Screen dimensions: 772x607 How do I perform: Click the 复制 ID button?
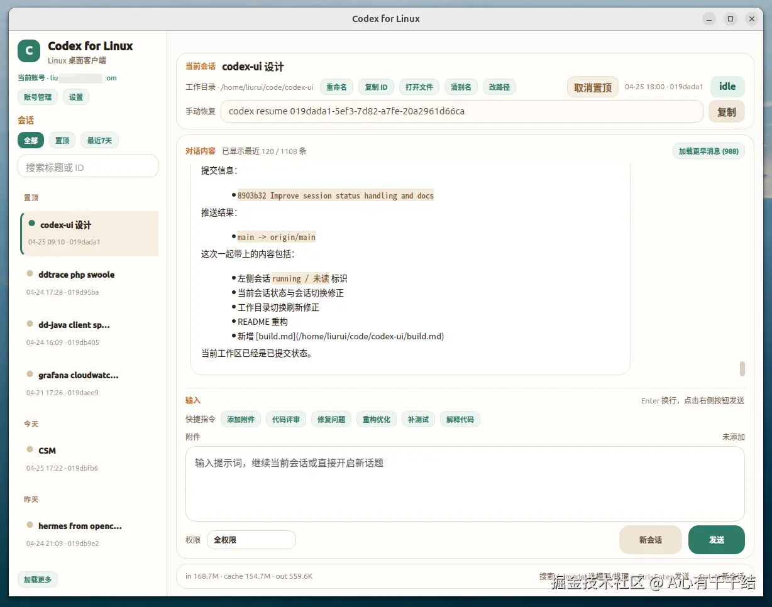click(376, 87)
